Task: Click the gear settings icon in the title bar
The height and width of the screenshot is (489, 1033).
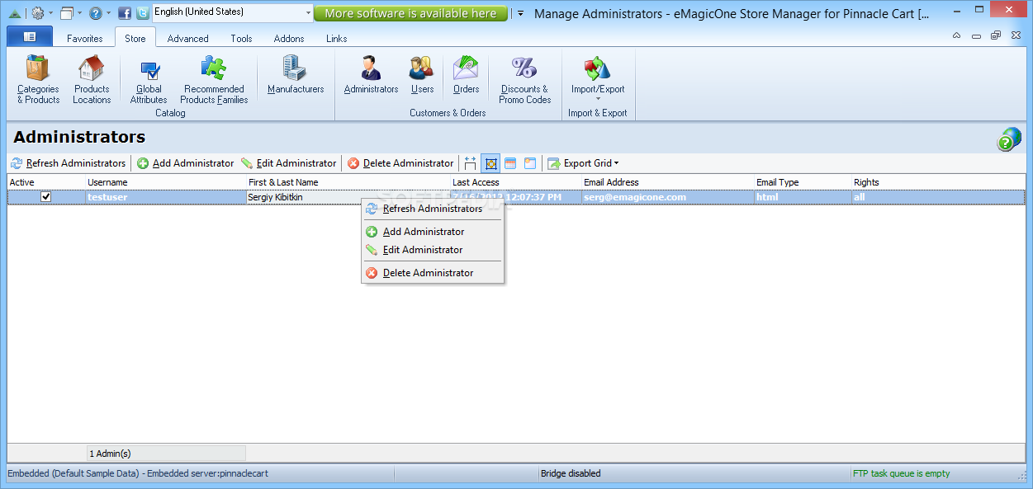Action: click(x=37, y=13)
